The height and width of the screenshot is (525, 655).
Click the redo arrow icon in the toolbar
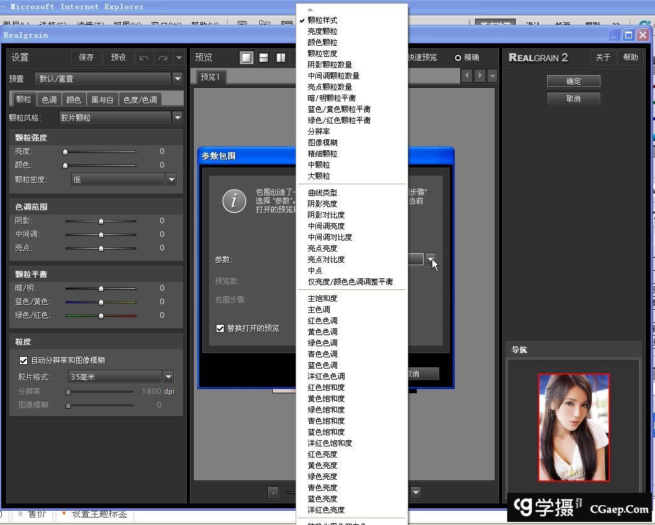tap(161, 57)
